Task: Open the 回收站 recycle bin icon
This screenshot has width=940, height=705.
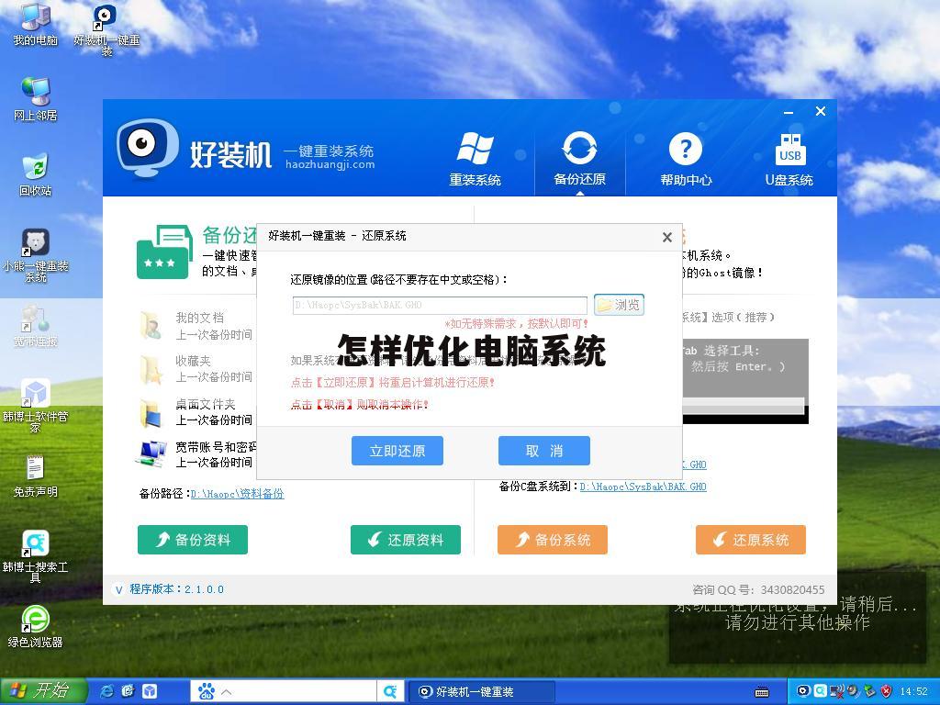Action: pyautogui.click(x=36, y=174)
